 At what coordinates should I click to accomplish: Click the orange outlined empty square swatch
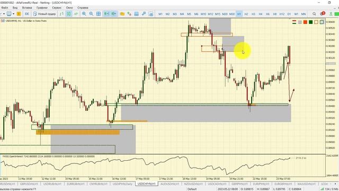316,22
